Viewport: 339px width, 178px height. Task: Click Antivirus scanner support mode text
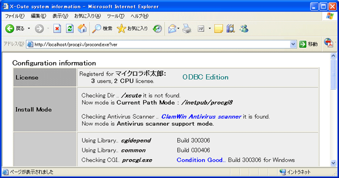(x=165, y=124)
